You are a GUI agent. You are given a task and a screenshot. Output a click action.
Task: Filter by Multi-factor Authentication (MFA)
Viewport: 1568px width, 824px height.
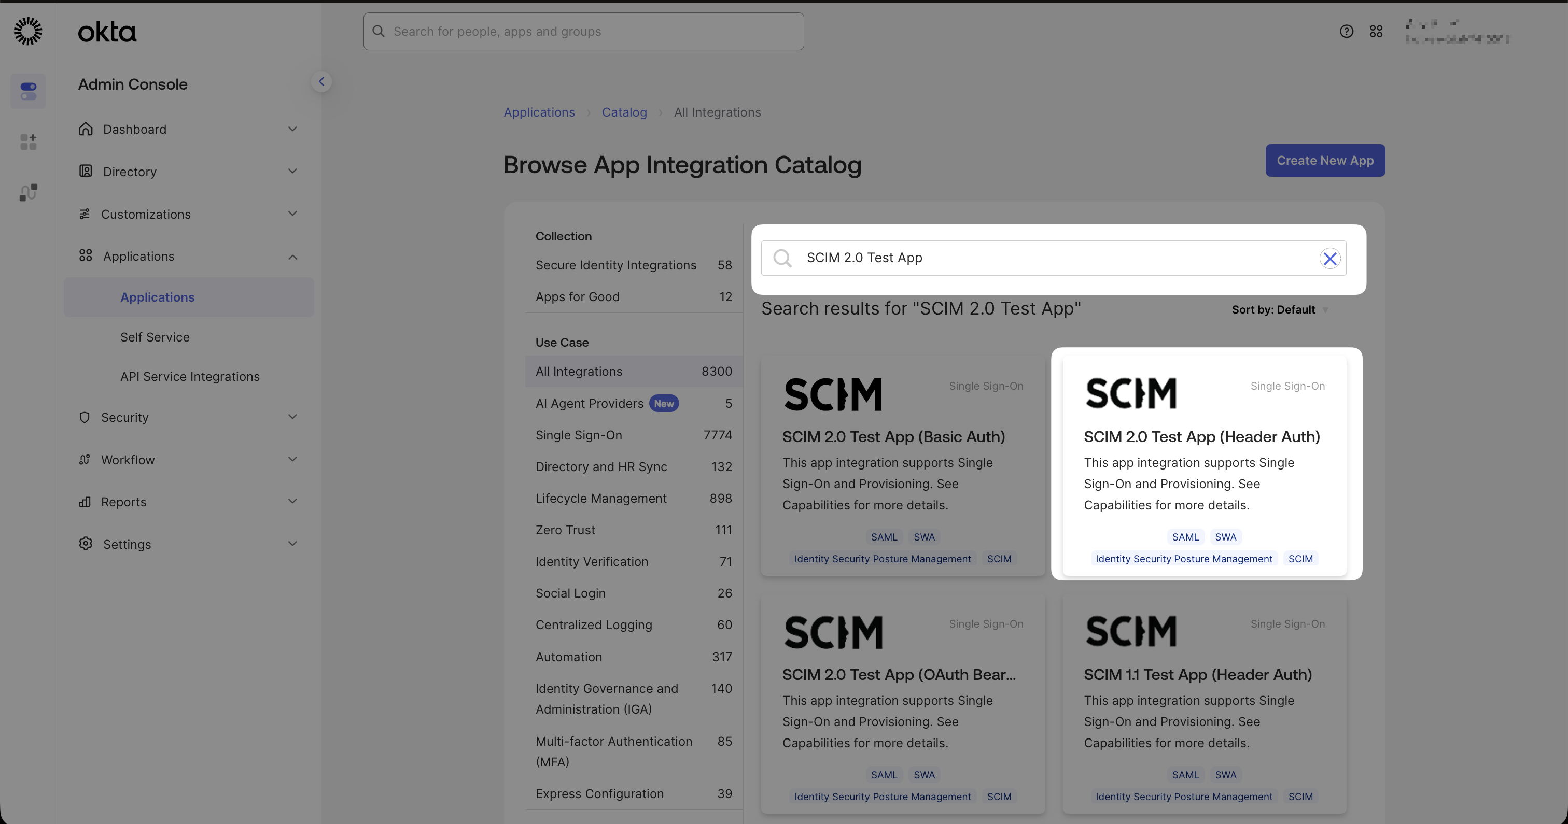pos(634,751)
